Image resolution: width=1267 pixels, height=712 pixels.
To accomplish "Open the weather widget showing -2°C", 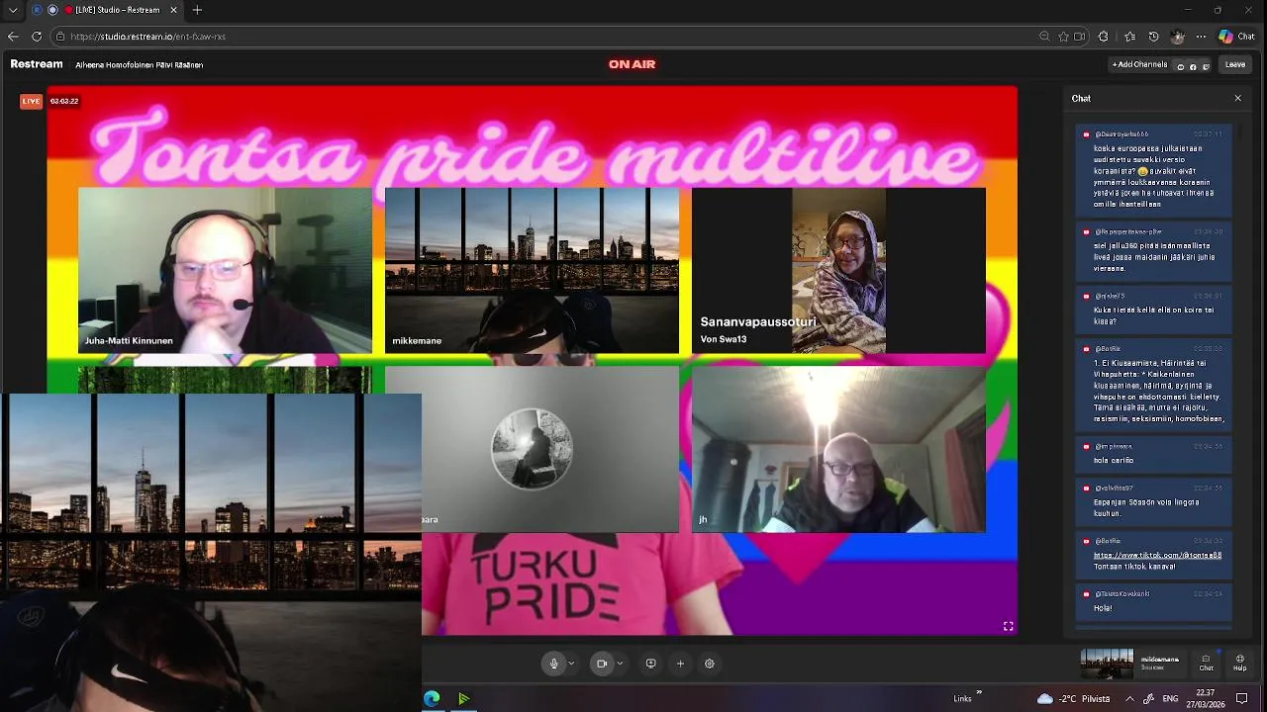I will [x=1073, y=699].
